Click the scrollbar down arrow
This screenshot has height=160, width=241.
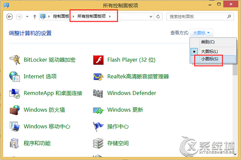[x=235, y=154]
